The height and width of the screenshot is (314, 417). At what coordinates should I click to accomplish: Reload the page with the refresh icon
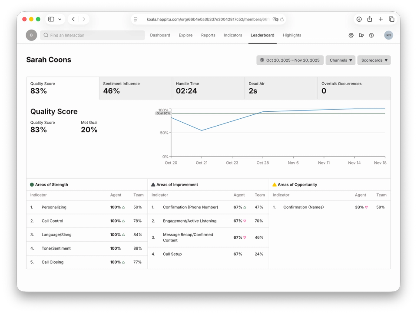[282, 19]
